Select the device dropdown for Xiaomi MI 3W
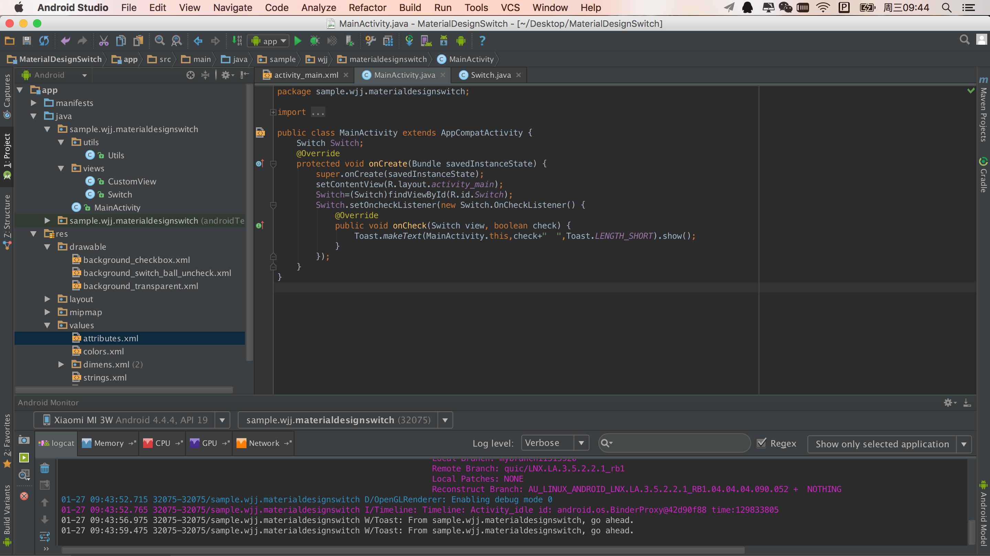 coord(222,419)
